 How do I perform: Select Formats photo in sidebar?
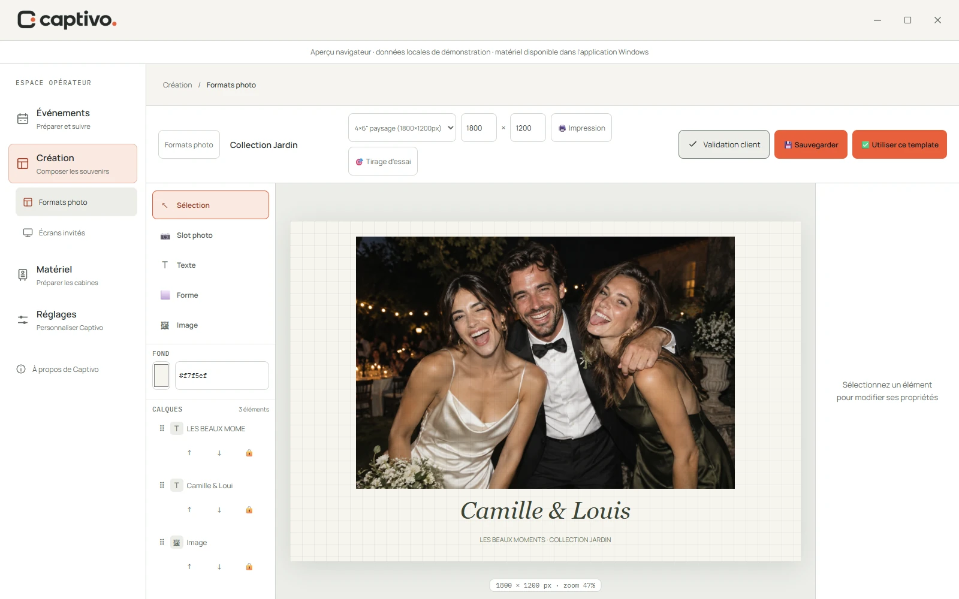point(76,202)
